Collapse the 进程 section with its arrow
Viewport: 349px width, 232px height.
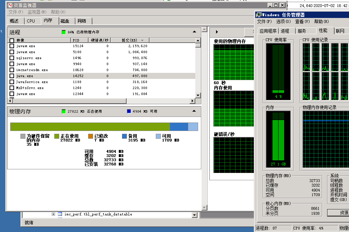click(x=194, y=32)
